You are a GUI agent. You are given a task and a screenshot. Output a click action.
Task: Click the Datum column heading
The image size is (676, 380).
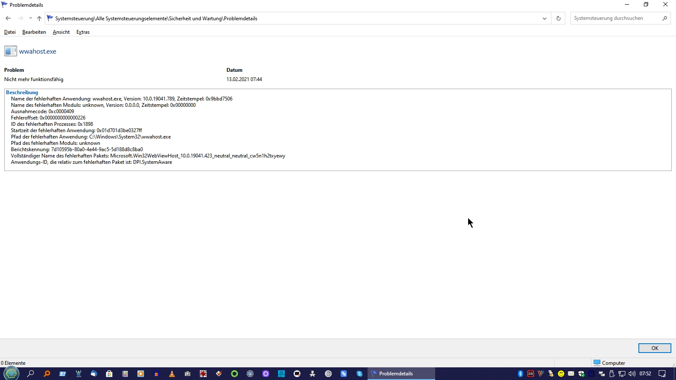tap(234, 70)
